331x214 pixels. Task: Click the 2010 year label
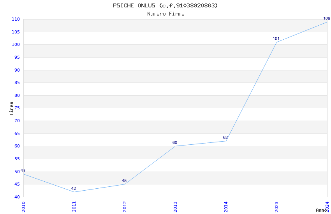pos(23,206)
